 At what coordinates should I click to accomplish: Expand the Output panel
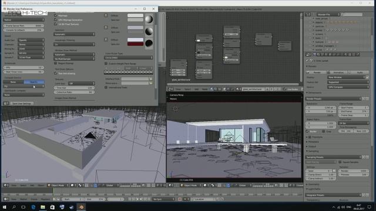[311, 147]
